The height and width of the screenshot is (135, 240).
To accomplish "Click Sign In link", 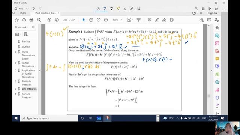I will 212,13.
